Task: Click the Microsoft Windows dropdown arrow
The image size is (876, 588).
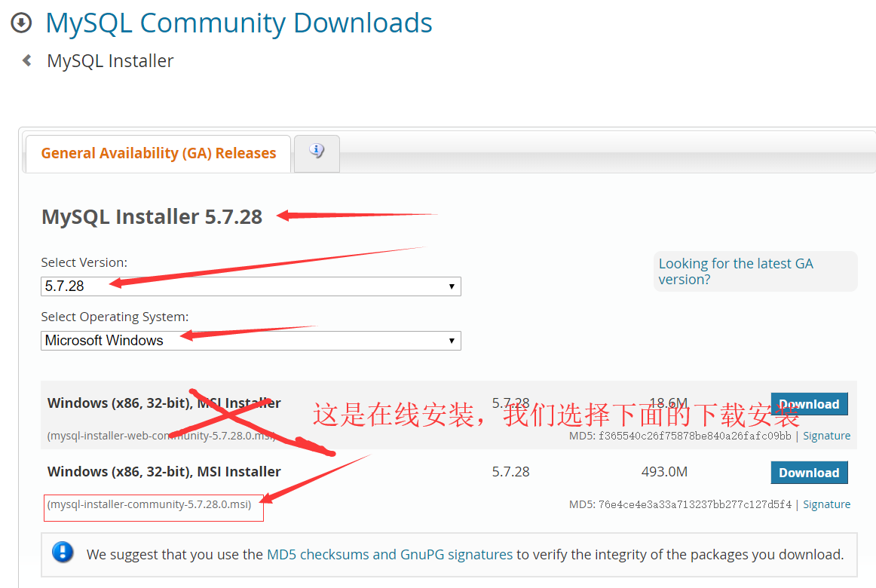Action: (x=452, y=340)
